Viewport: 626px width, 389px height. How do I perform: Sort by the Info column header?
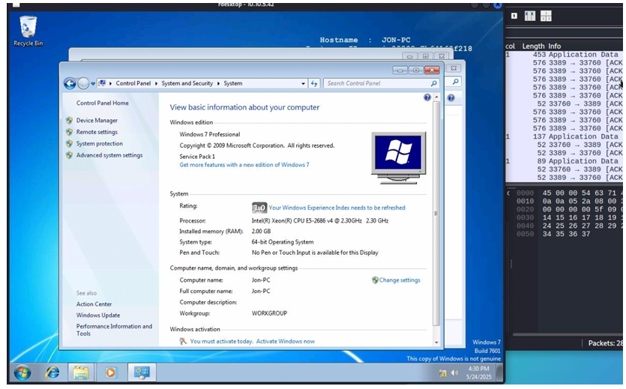tap(555, 46)
